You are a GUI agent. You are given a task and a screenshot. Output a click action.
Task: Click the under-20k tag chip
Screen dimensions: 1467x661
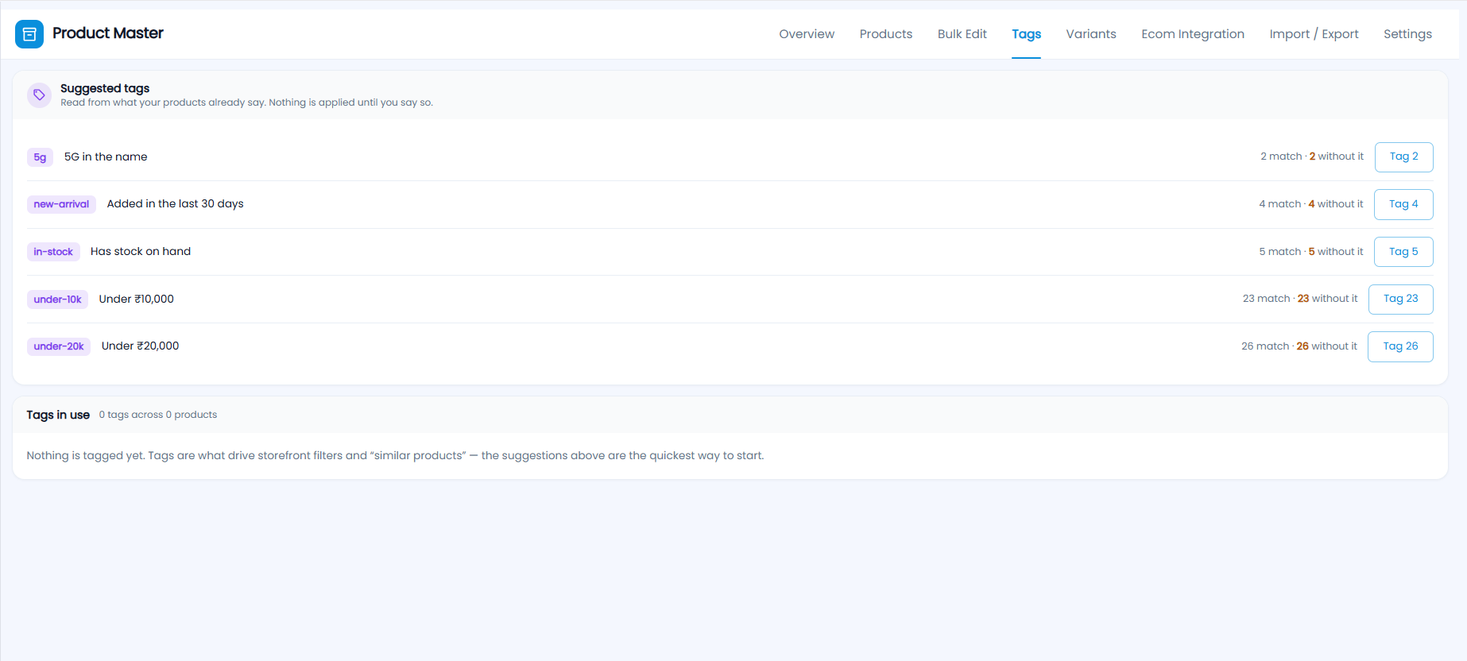tap(59, 346)
